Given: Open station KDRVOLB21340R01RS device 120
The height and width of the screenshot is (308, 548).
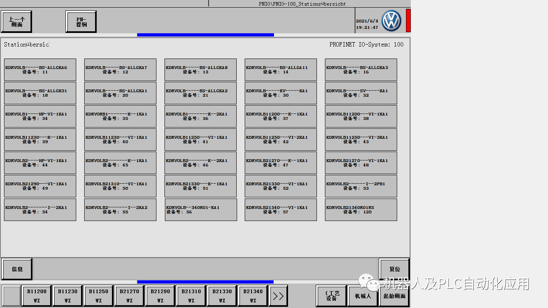Looking at the screenshot, I should click(x=361, y=210).
